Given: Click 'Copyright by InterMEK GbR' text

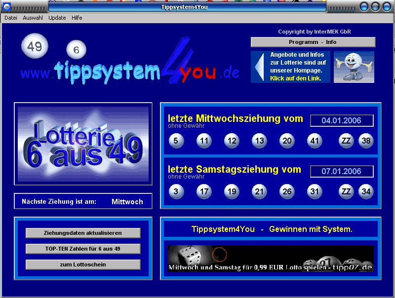Looking at the screenshot, I should (x=315, y=32).
